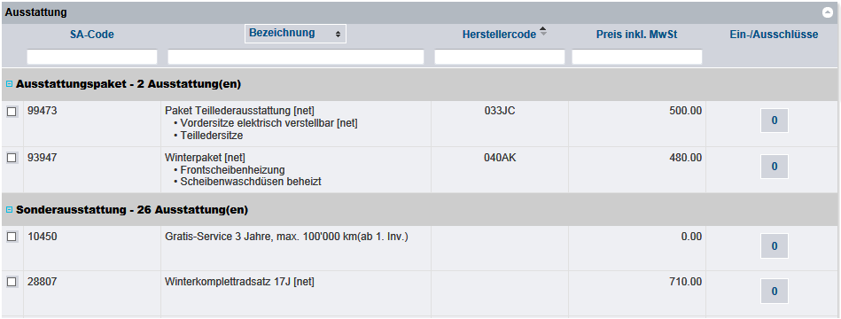The image size is (841, 319).
Task: Click the 0 button for Winterkomplettradsatz row
Action: pos(775,292)
